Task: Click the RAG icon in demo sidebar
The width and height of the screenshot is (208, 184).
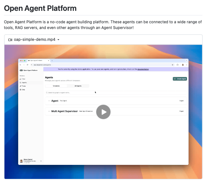Action: (x=20, y=90)
